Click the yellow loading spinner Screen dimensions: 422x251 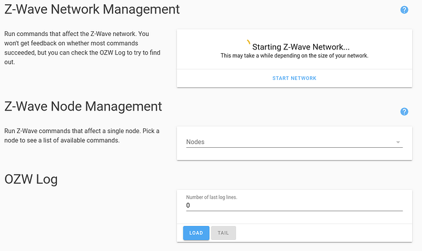click(248, 43)
